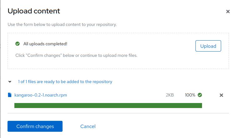
Task: Click the All uploads completed message
Action: click(x=45, y=44)
